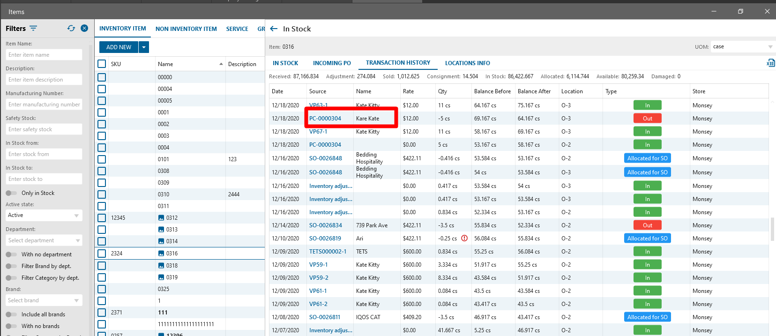
Task: Click the image icon next to item 0316
Action: (161, 254)
